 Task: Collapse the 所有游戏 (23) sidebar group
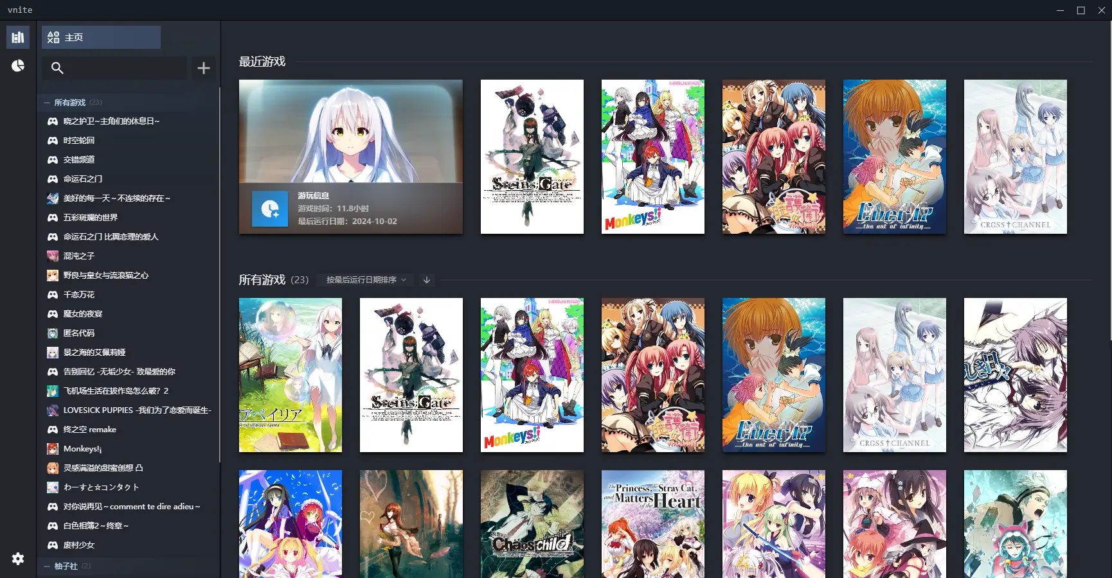click(x=128, y=102)
